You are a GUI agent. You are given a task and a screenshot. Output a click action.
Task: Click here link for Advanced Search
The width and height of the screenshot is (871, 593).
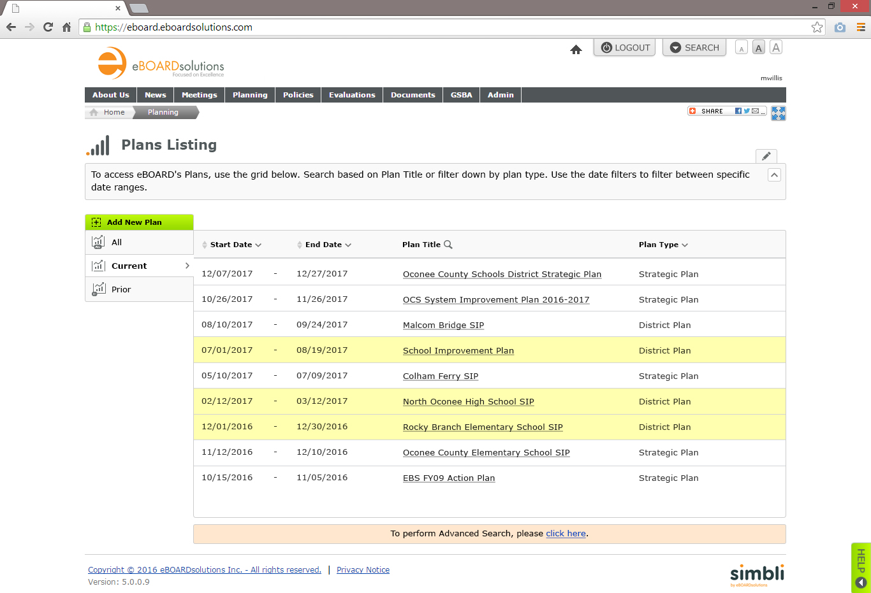[566, 533]
